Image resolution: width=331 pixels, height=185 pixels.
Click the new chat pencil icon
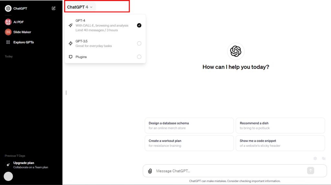54,8
